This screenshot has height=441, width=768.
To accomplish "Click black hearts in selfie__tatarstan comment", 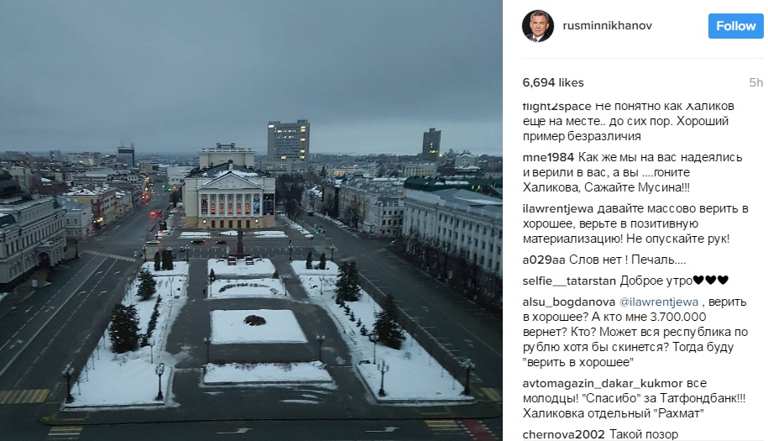I will (x=711, y=281).
